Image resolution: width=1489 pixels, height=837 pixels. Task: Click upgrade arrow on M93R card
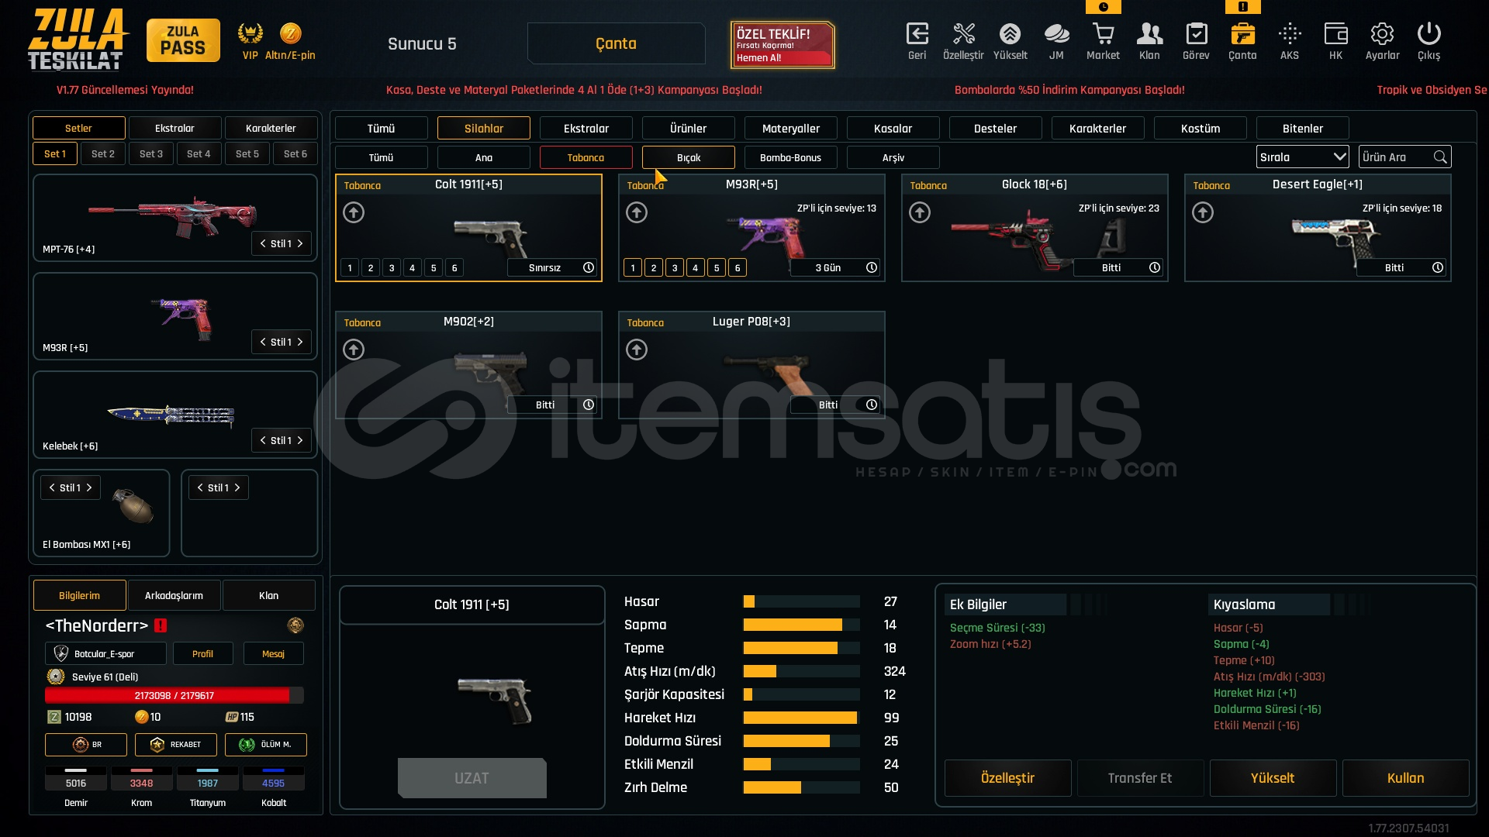[x=637, y=212]
